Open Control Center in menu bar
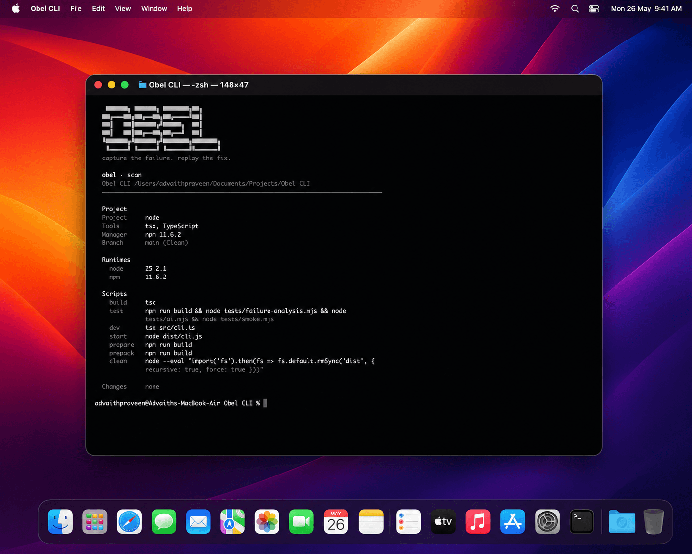The height and width of the screenshot is (554, 692). click(594, 8)
